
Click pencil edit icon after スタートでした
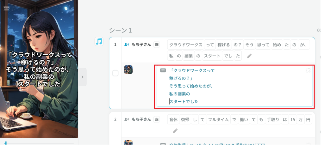pyautogui.click(x=249, y=56)
